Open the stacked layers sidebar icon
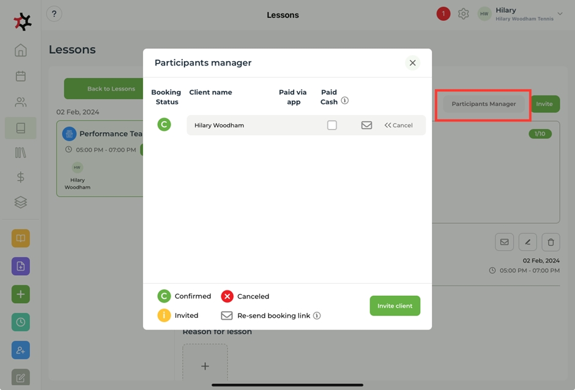 point(21,202)
